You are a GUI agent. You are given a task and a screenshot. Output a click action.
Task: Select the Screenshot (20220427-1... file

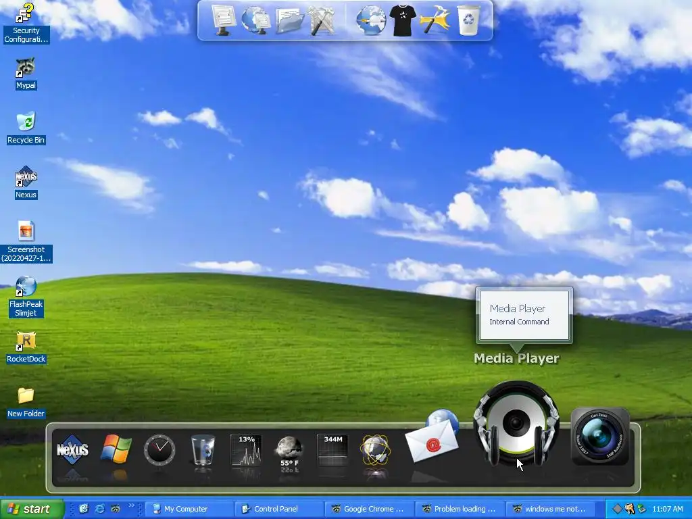click(x=26, y=242)
